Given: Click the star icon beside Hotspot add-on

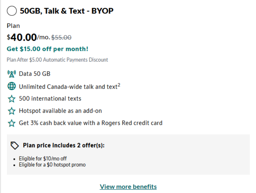Looking at the screenshot, I should [x=12, y=111].
